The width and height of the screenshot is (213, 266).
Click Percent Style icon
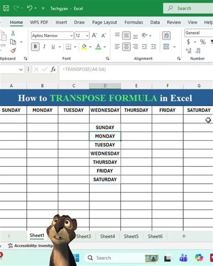pyautogui.click(x=203, y=42)
